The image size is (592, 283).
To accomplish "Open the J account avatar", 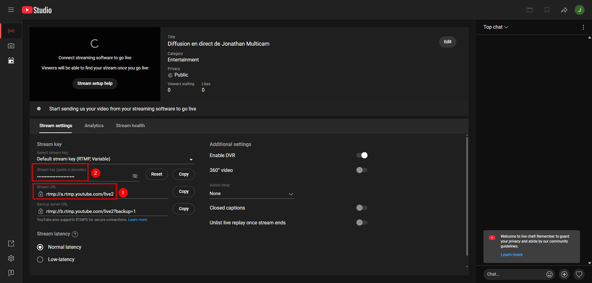I will pyautogui.click(x=580, y=10).
